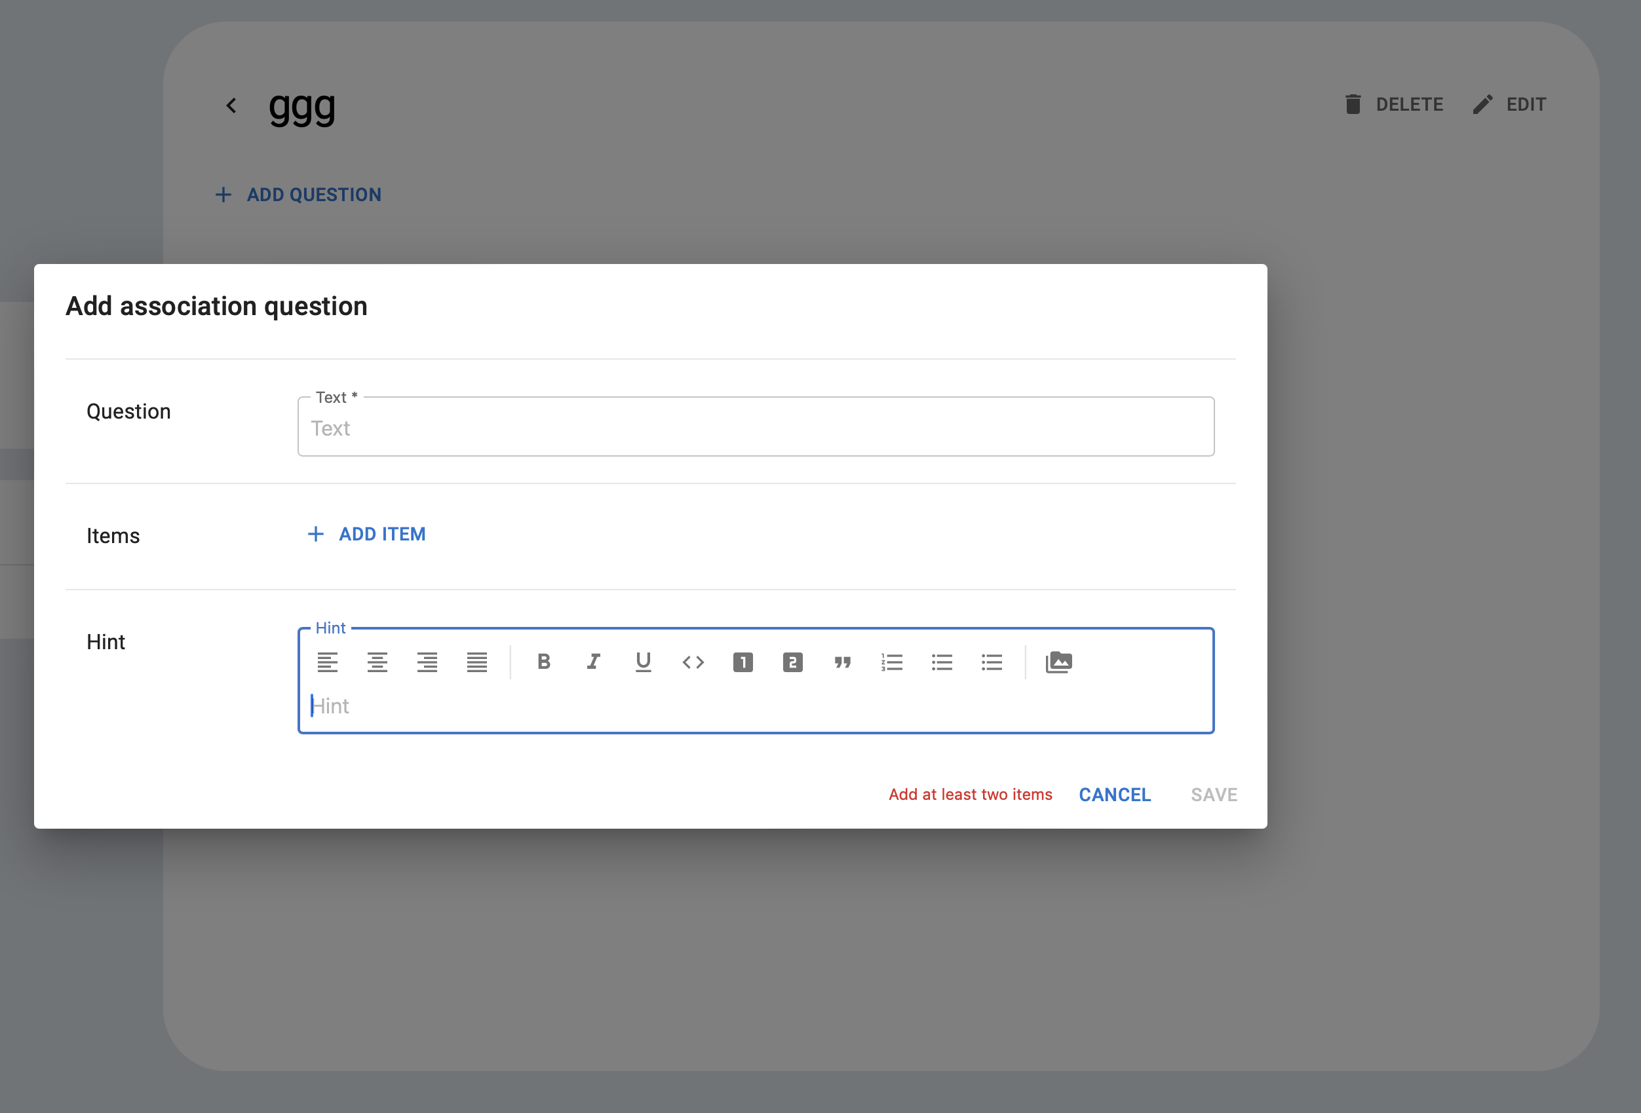
Task: Click the greyed-out SAVE button
Action: coord(1214,795)
